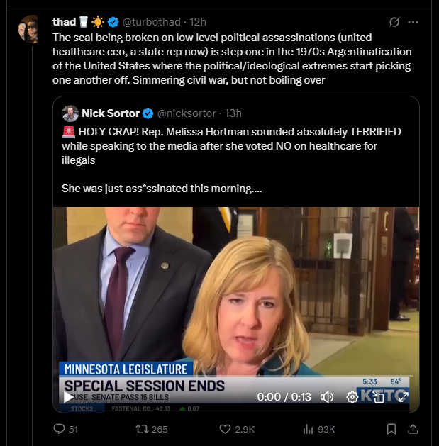Click the share post icon
The height and width of the screenshot is (446, 439).
pyautogui.click(x=413, y=429)
